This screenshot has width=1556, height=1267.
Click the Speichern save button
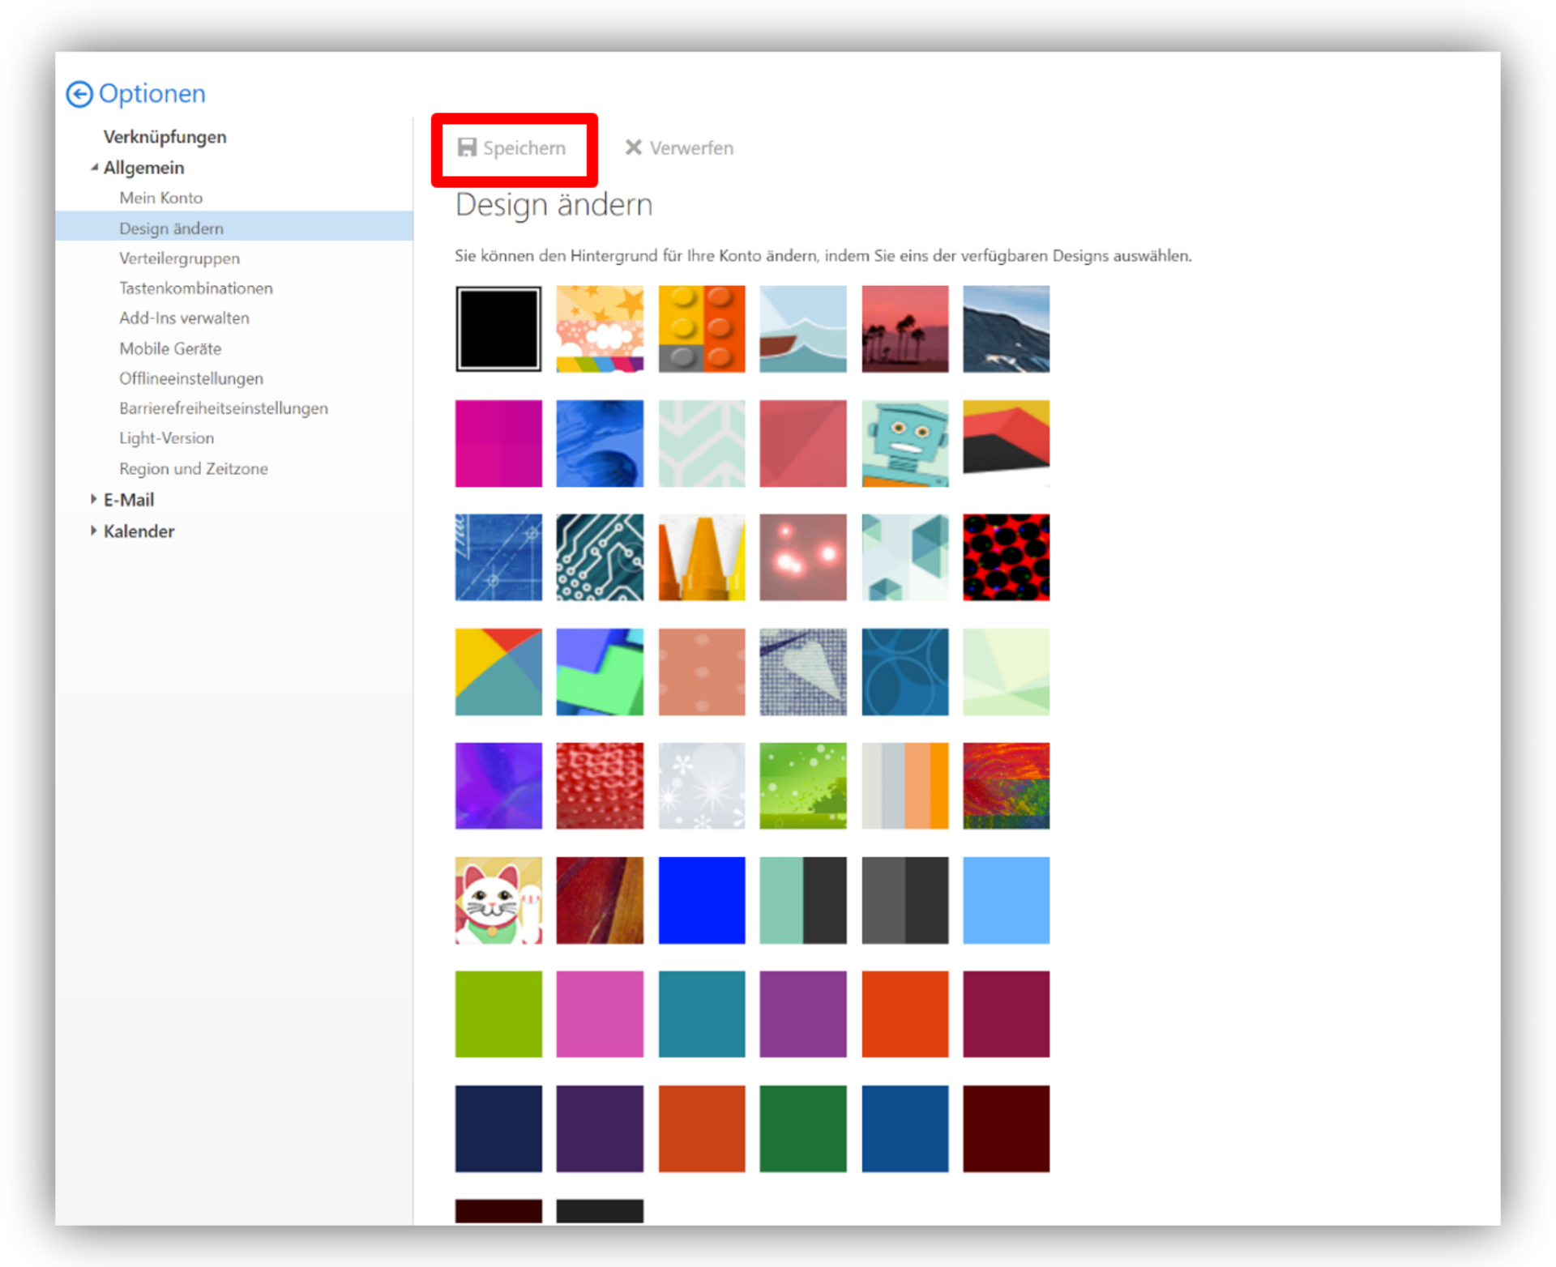click(511, 147)
